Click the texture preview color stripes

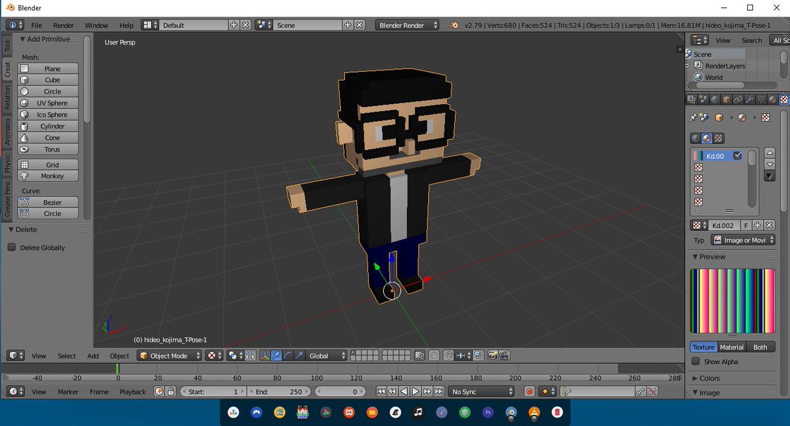732,300
